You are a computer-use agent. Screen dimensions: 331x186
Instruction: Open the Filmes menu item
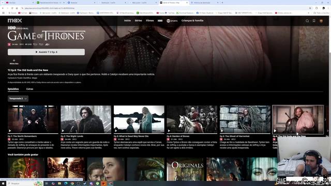[149, 21]
